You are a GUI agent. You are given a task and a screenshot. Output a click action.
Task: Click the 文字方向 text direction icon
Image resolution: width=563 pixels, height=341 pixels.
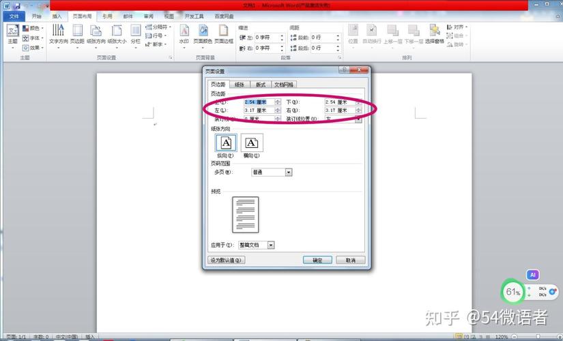pyautogui.click(x=58, y=31)
